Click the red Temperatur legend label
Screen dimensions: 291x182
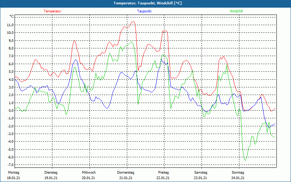pos(52,11)
